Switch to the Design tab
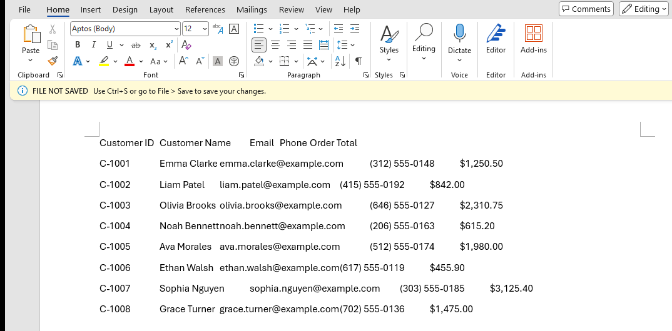The width and height of the screenshot is (672, 331). tap(125, 9)
